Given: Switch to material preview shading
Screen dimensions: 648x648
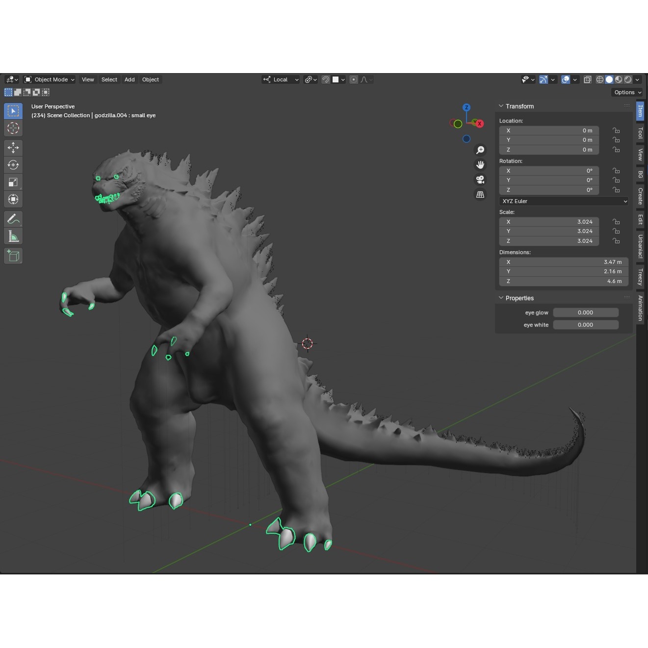Looking at the screenshot, I should tap(619, 79).
